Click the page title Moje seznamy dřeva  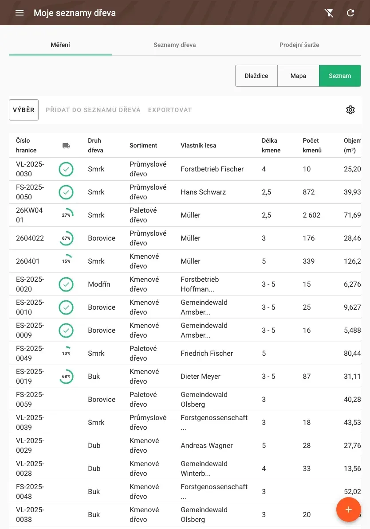tap(75, 13)
